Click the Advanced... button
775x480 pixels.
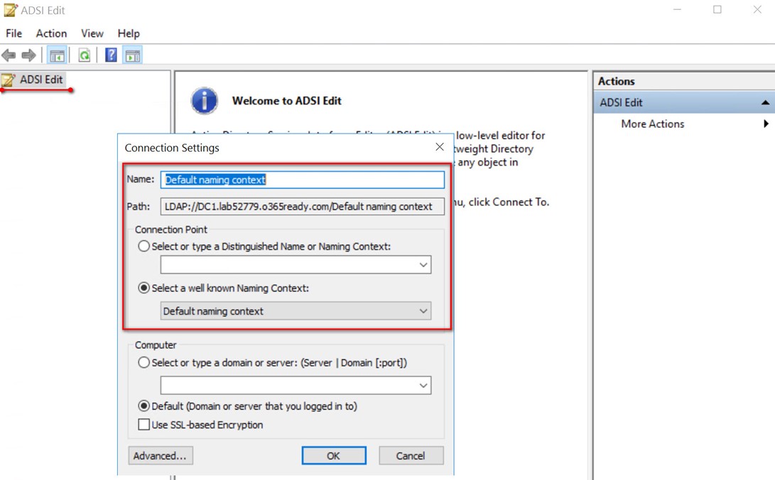[x=160, y=456]
